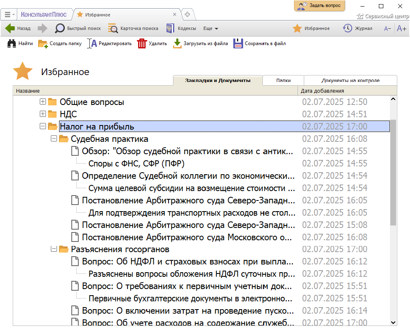Select the Избранное window tab
The image size is (410, 328).
127,15
